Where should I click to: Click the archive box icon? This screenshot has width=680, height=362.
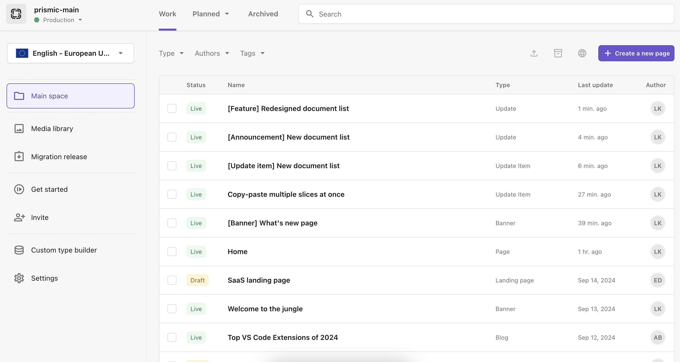pos(558,53)
